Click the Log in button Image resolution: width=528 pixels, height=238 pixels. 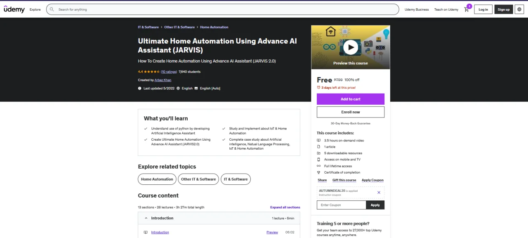click(483, 9)
